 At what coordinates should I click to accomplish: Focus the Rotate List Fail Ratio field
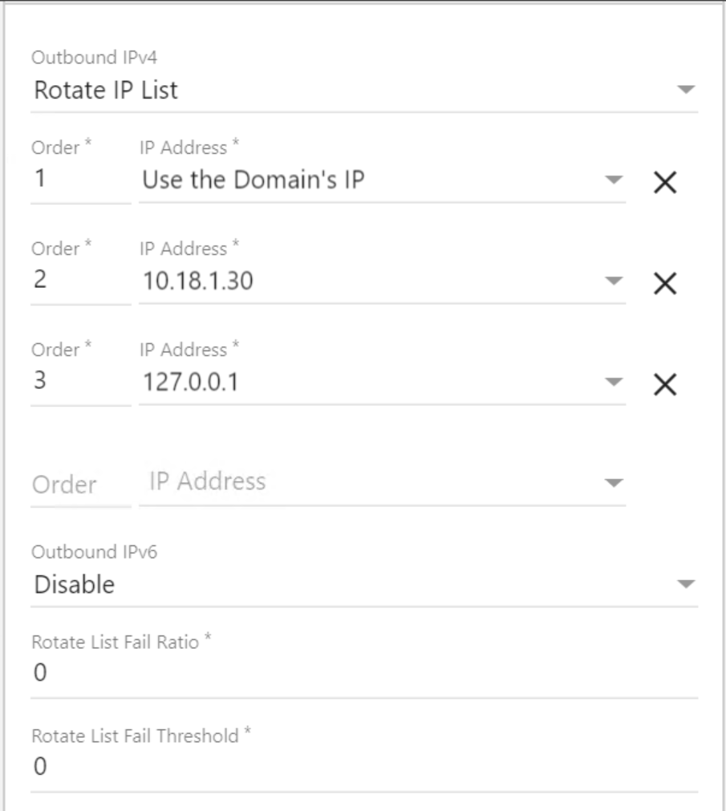click(x=361, y=675)
